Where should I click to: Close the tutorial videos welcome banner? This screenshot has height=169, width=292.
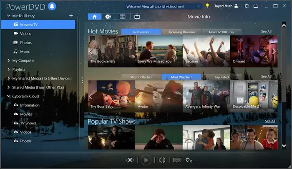199,6
